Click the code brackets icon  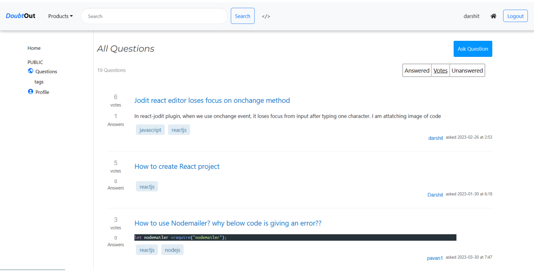click(x=266, y=16)
